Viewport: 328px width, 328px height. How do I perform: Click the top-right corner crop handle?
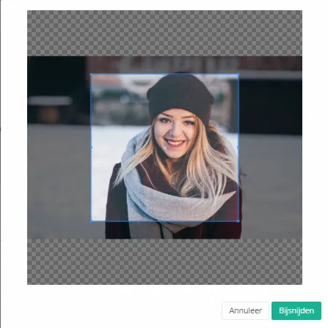click(238, 74)
